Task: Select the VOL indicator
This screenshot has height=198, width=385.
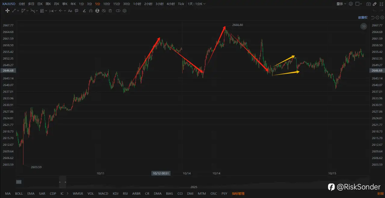Action: (x=91, y=193)
